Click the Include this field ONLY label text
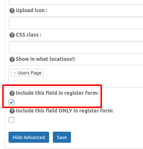 (x=65, y=111)
